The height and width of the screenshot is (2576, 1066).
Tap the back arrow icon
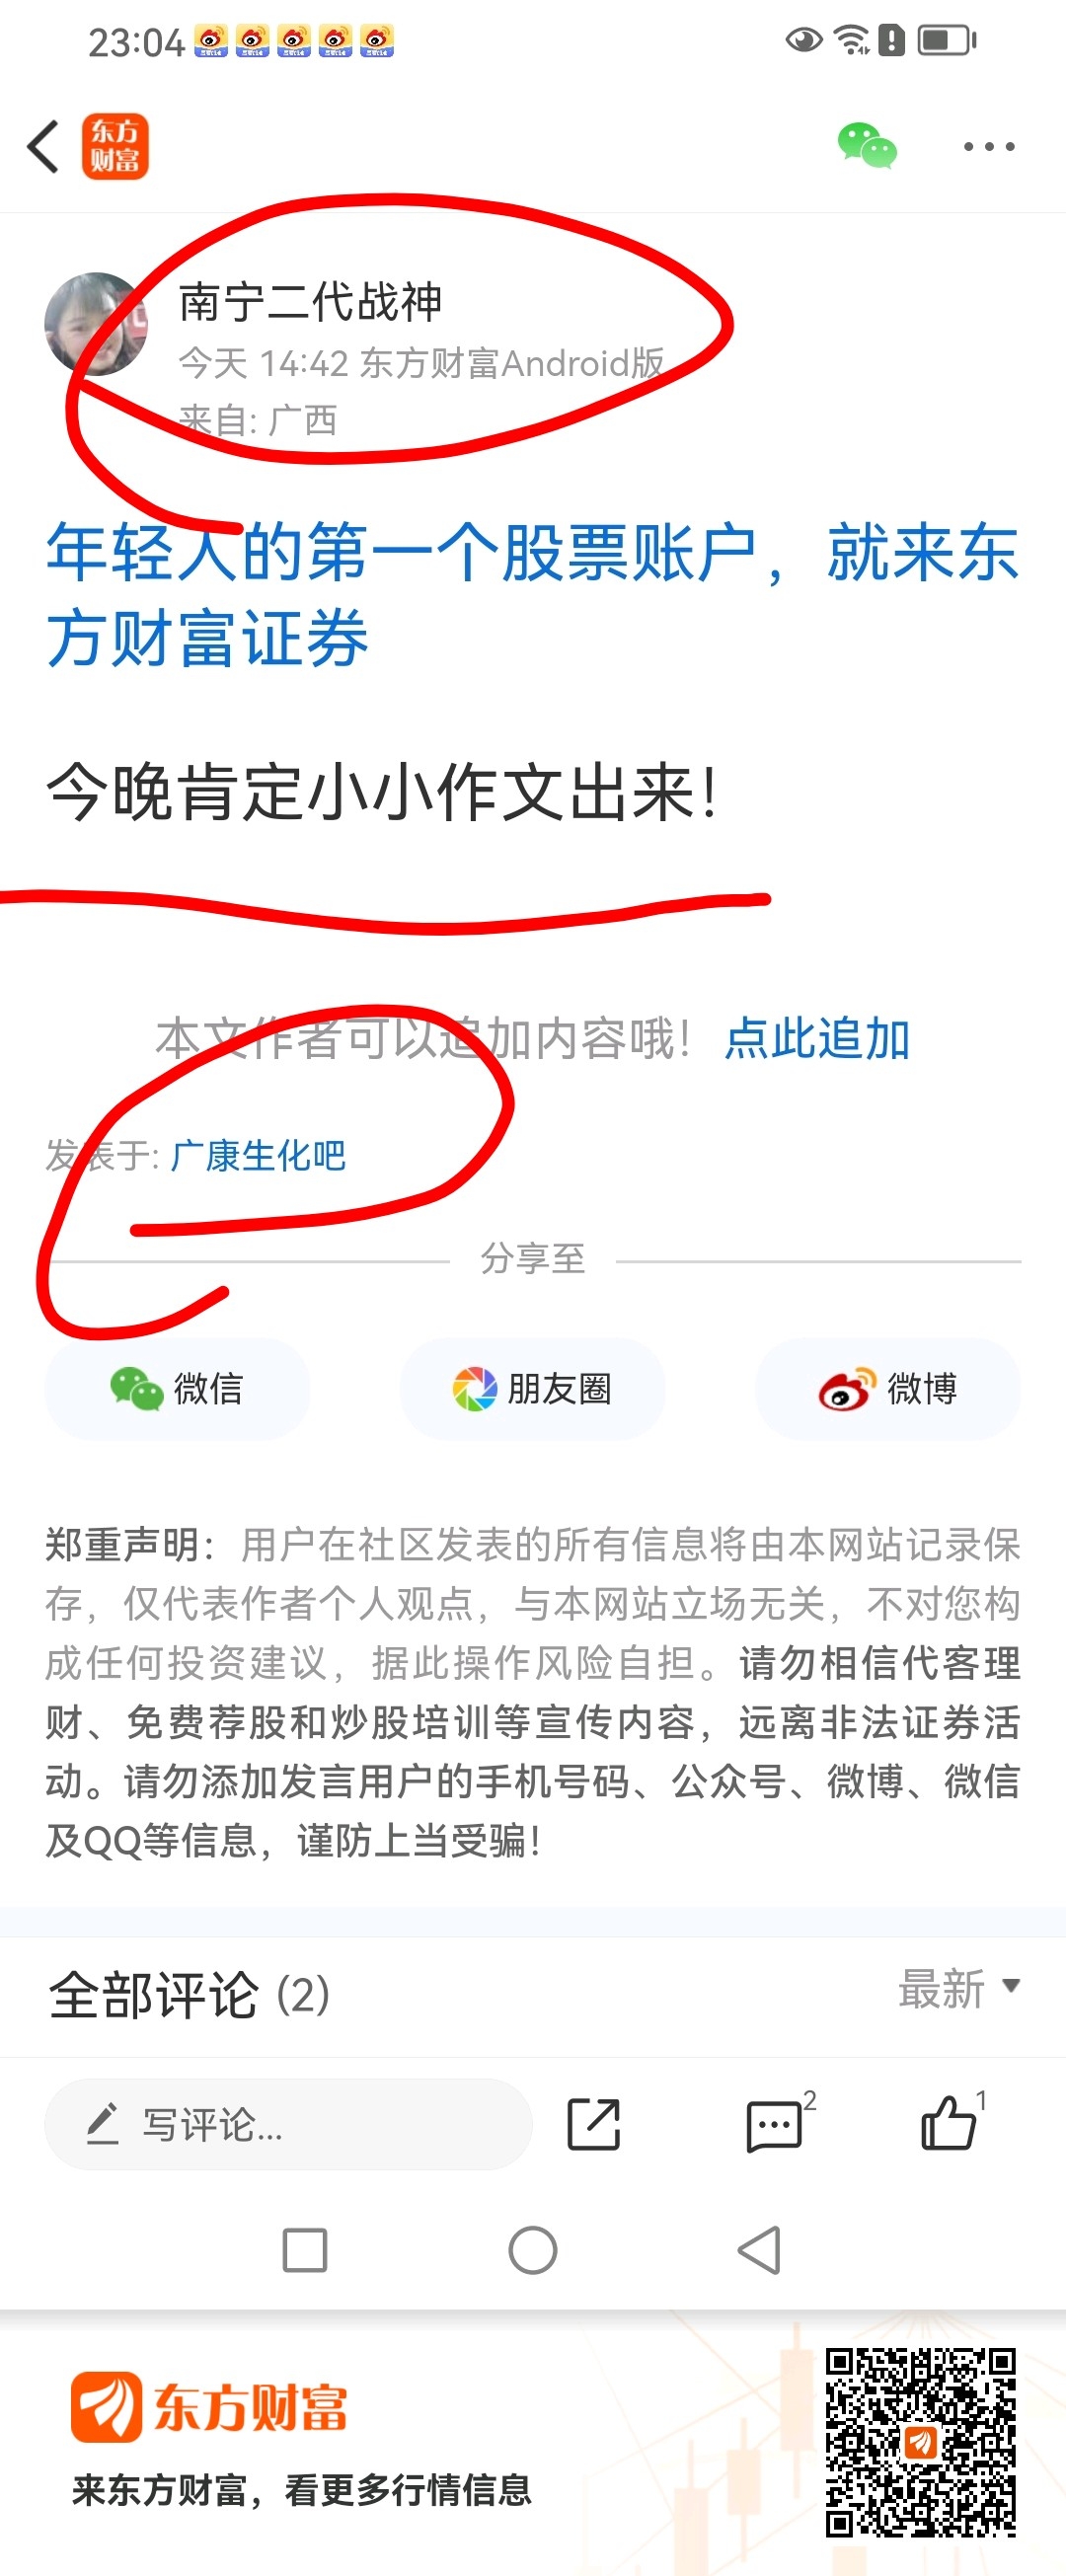point(43,147)
